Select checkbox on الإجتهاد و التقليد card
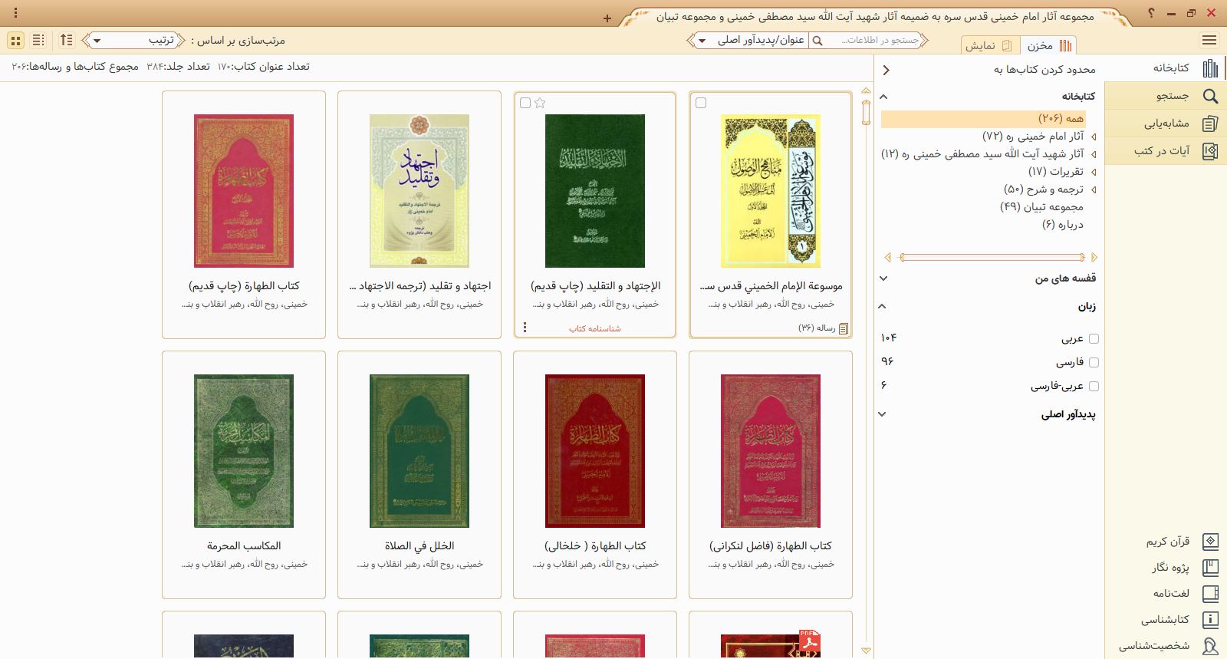The width and height of the screenshot is (1227, 659). coord(525,103)
